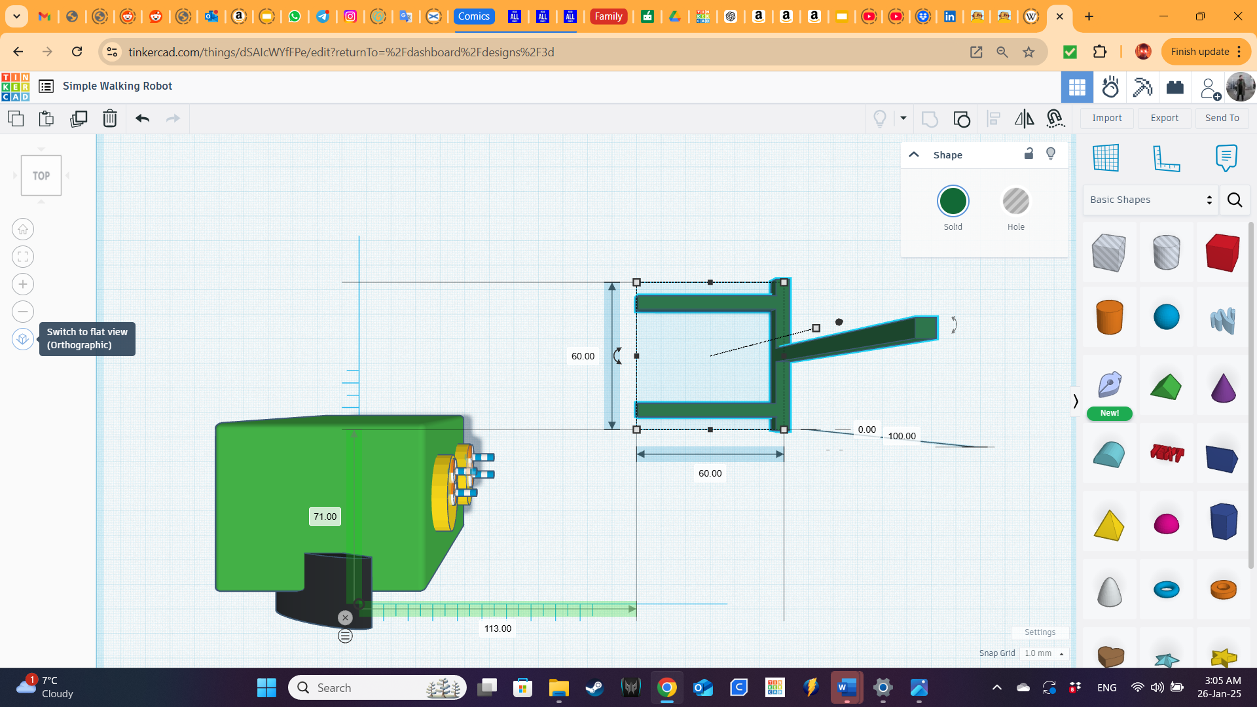The height and width of the screenshot is (707, 1257).
Task: Click the Export button
Action: click(x=1164, y=118)
